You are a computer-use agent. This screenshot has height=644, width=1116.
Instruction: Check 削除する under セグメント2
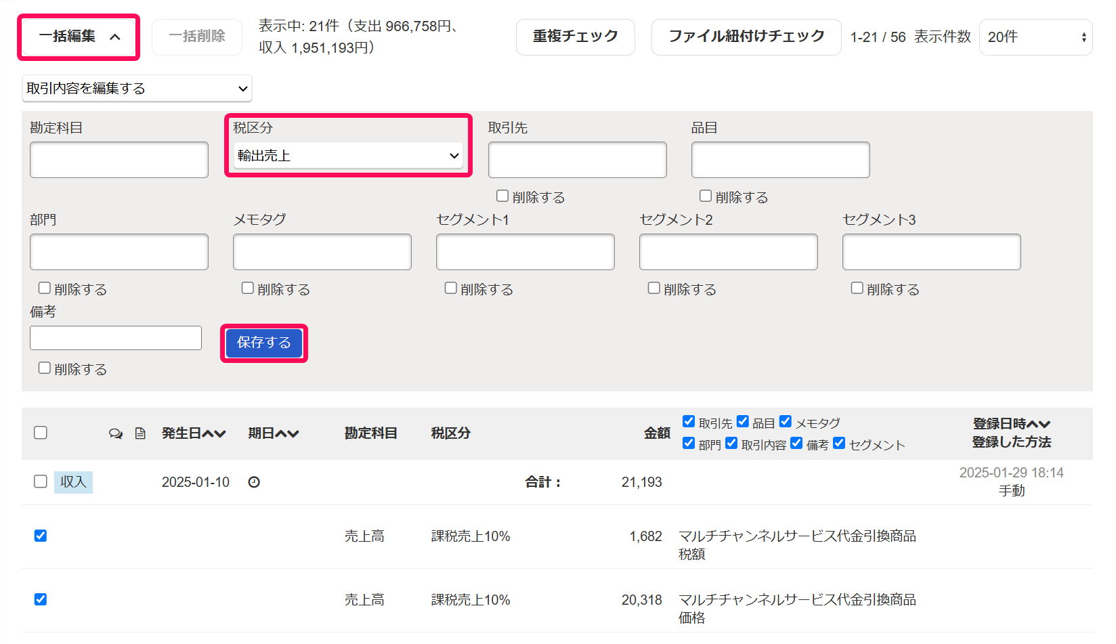[654, 288]
